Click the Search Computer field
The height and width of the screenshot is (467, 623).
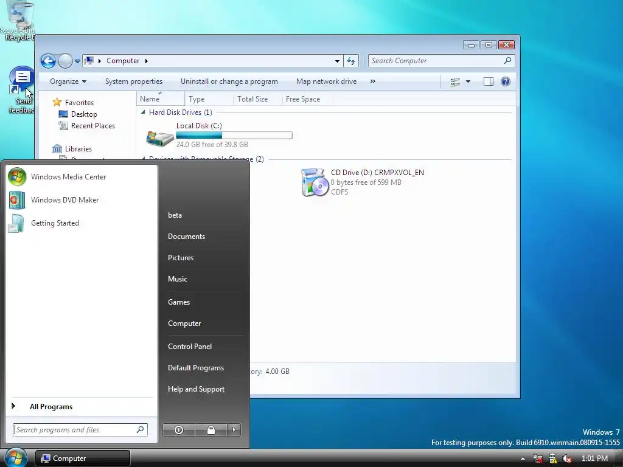click(x=441, y=61)
